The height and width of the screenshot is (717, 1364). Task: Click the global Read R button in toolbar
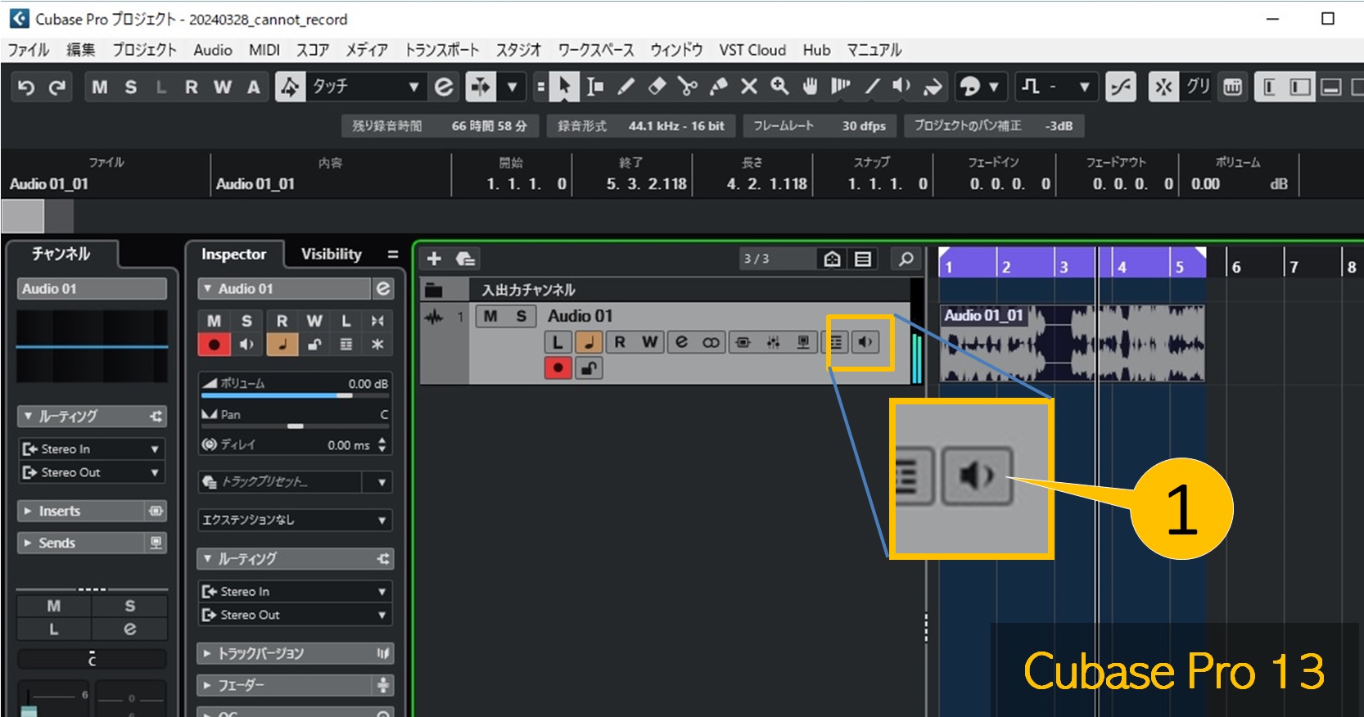tap(192, 87)
